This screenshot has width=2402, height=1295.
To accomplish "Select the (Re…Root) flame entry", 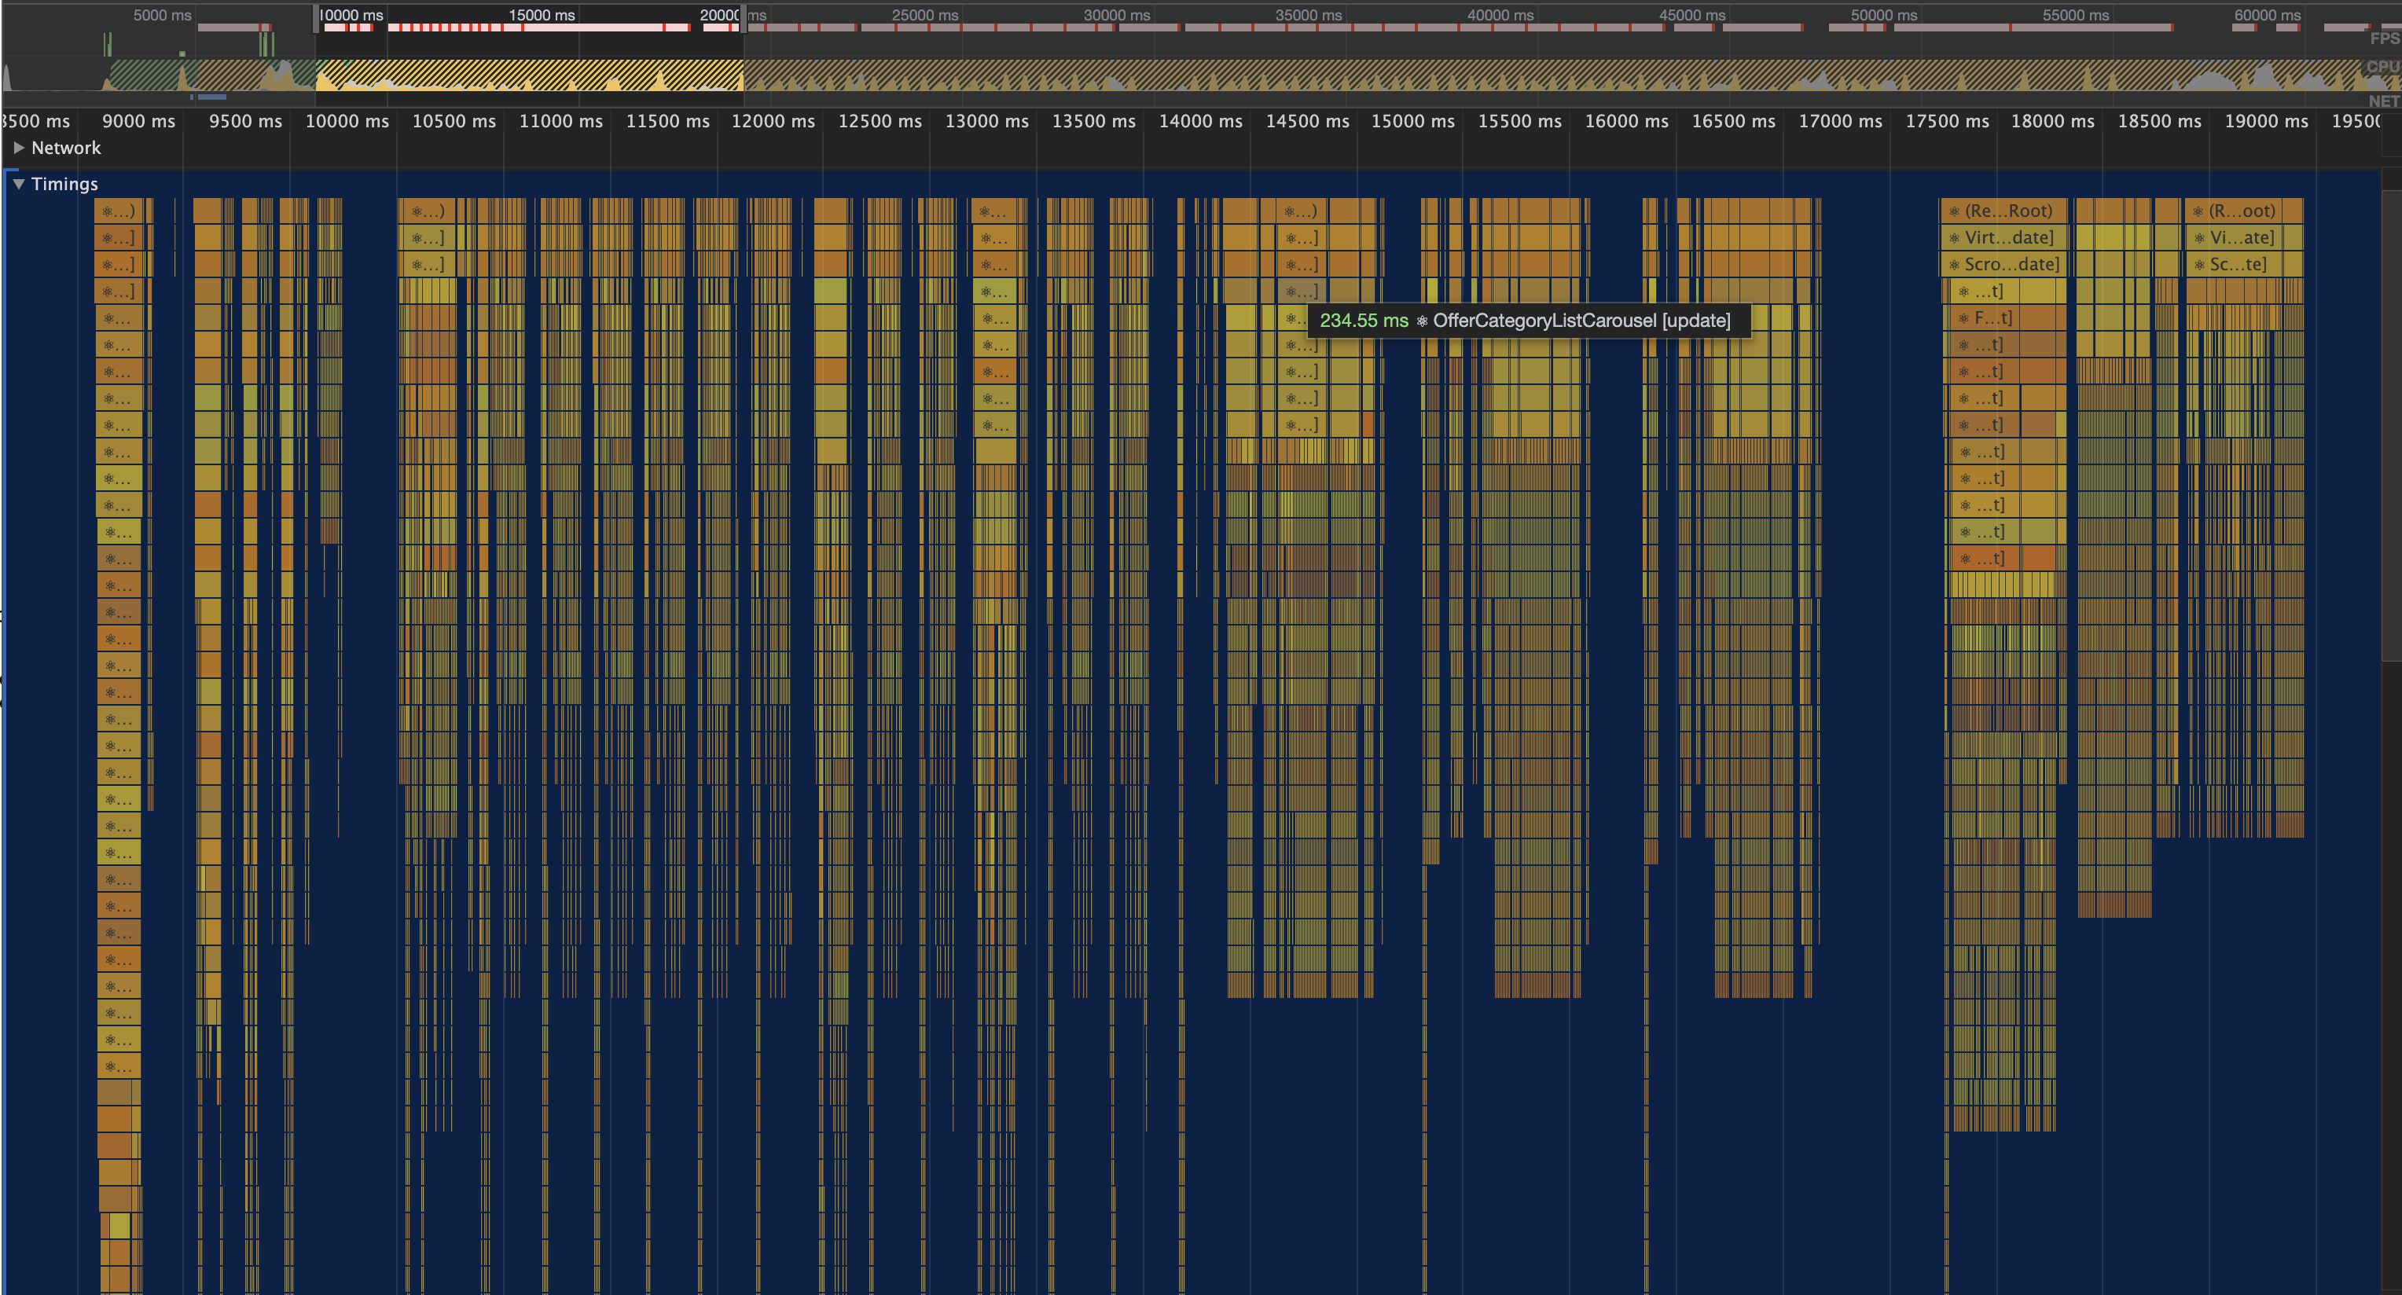I will (x=2004, y=211).
